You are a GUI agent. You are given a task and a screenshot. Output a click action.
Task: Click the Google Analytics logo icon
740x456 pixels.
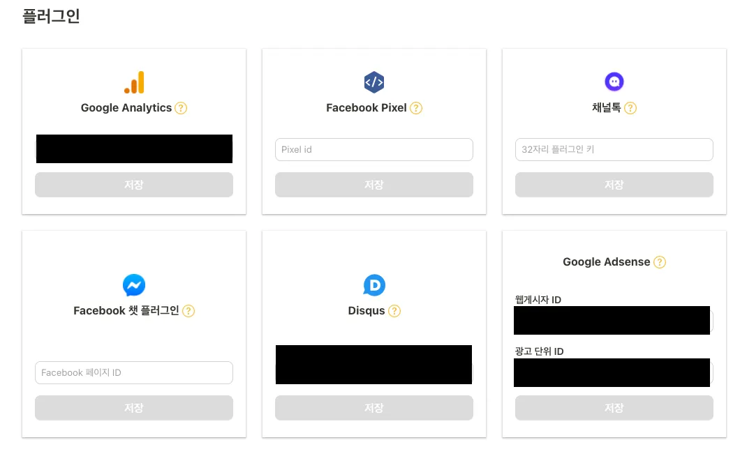coord(134,82)
